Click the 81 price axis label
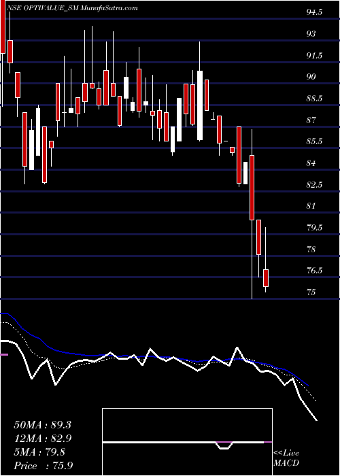This screenshot has height=476, width=340. (311, 206)
